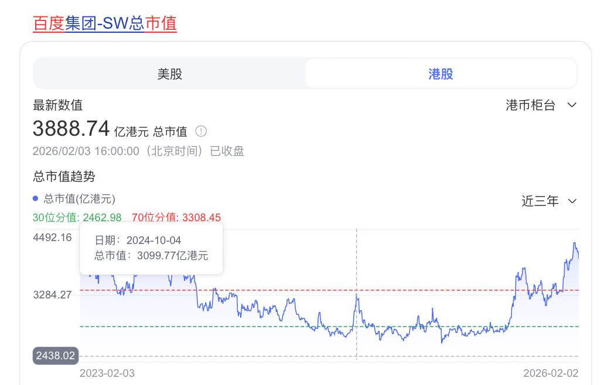Click the vertical dashed crosshair line on chart

357,295
